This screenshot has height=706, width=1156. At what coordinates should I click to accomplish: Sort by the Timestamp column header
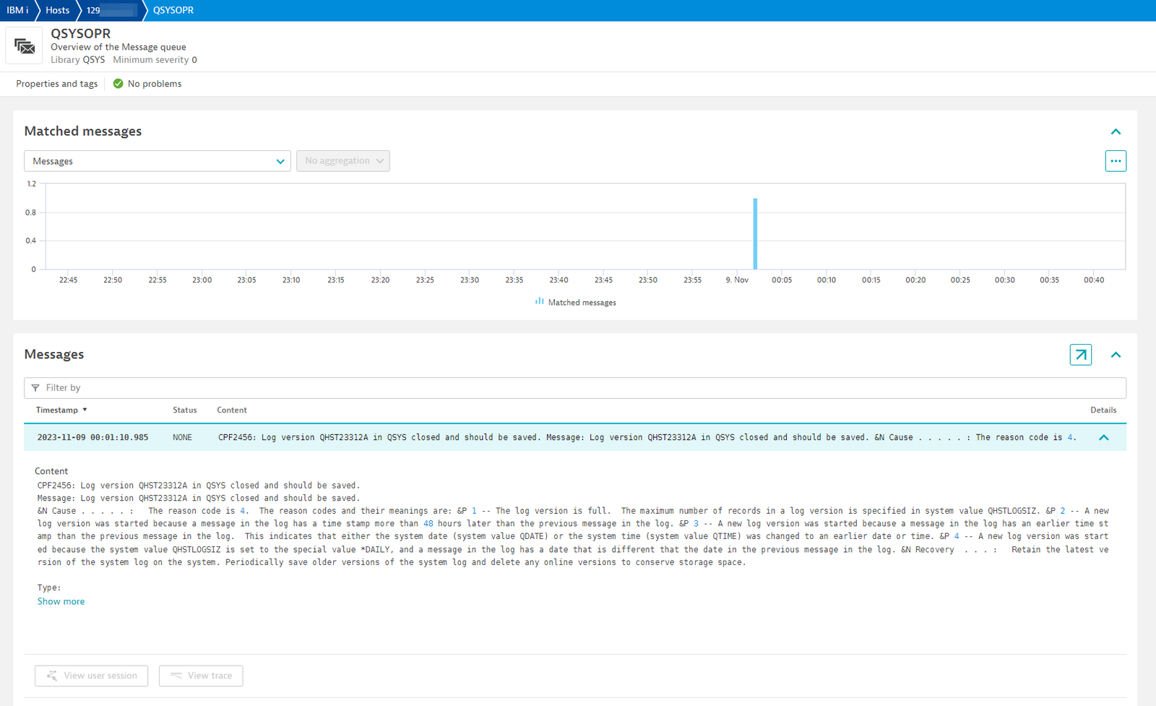(x=61, y=410)
